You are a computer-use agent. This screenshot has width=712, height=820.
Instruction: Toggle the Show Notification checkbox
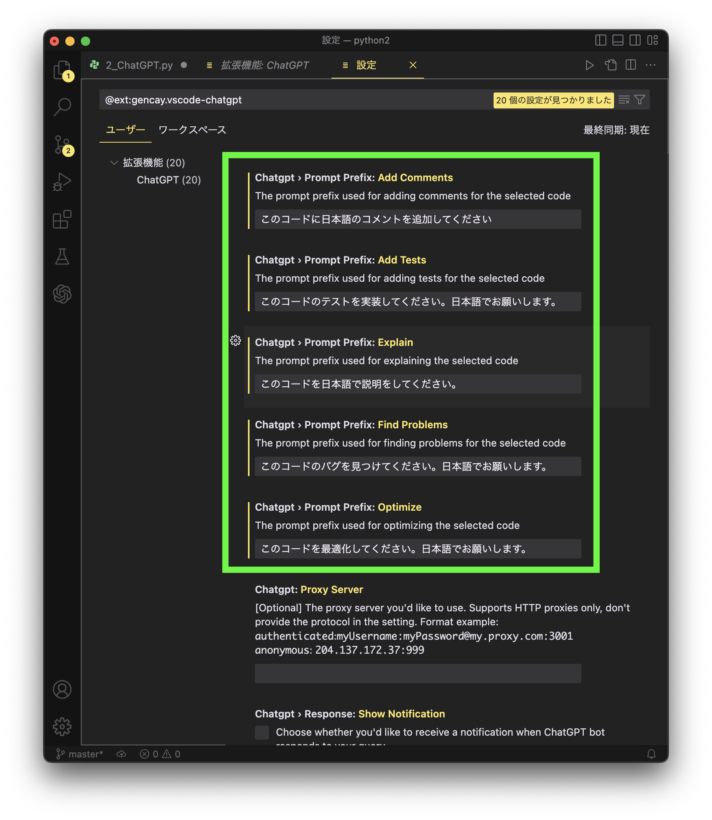[262, 732]
